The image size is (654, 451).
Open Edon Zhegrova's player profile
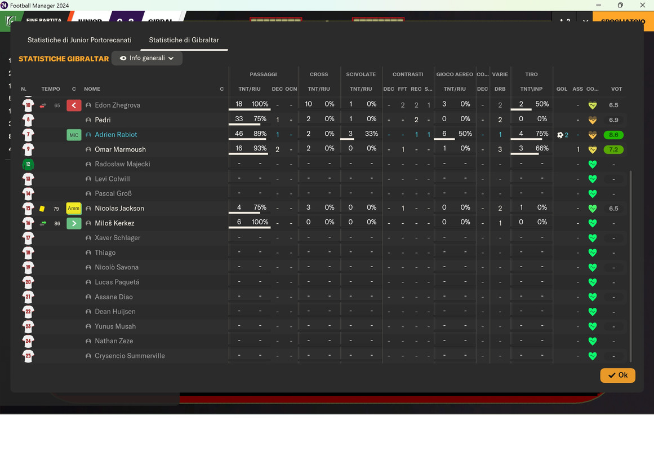(x=117, y=105)
